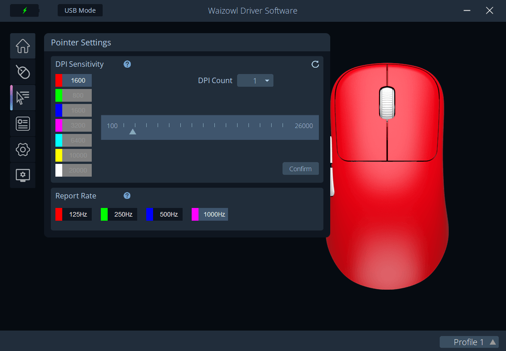
Task: Open the mouse button settings icon
Action: (23, 72)
